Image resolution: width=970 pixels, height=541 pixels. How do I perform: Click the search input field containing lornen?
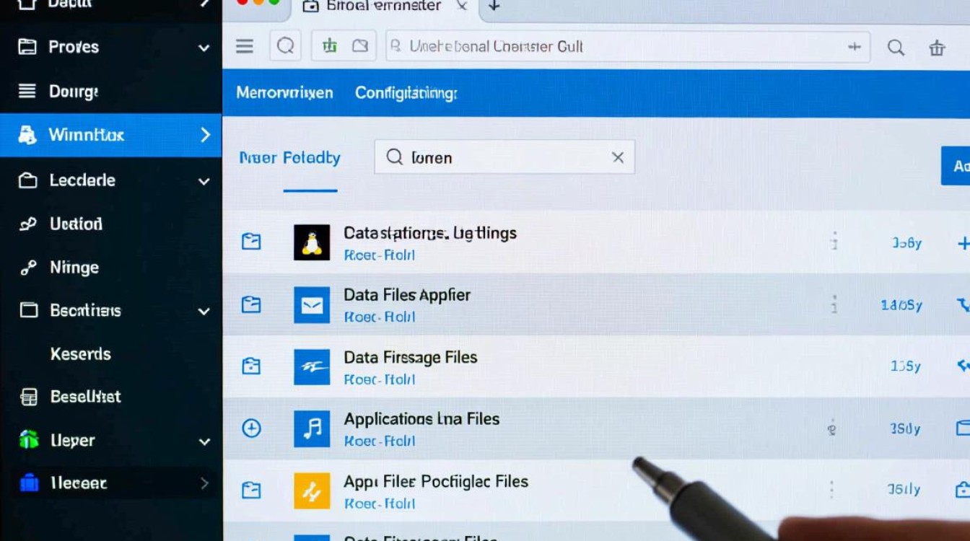point(505,157)
